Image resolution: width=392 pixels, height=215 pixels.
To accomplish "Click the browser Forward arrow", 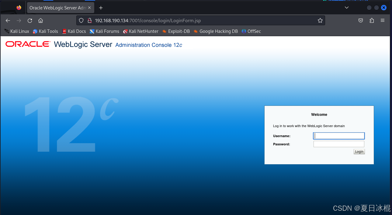I will [19, 21].
